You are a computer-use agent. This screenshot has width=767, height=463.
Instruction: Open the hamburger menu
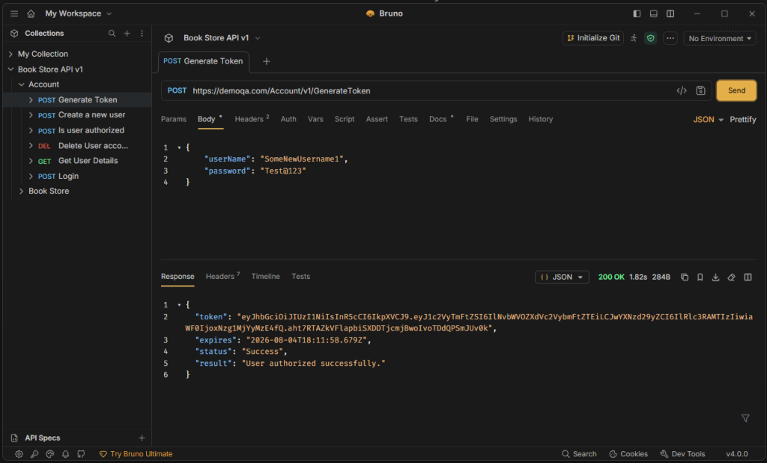tap(14, 13)
